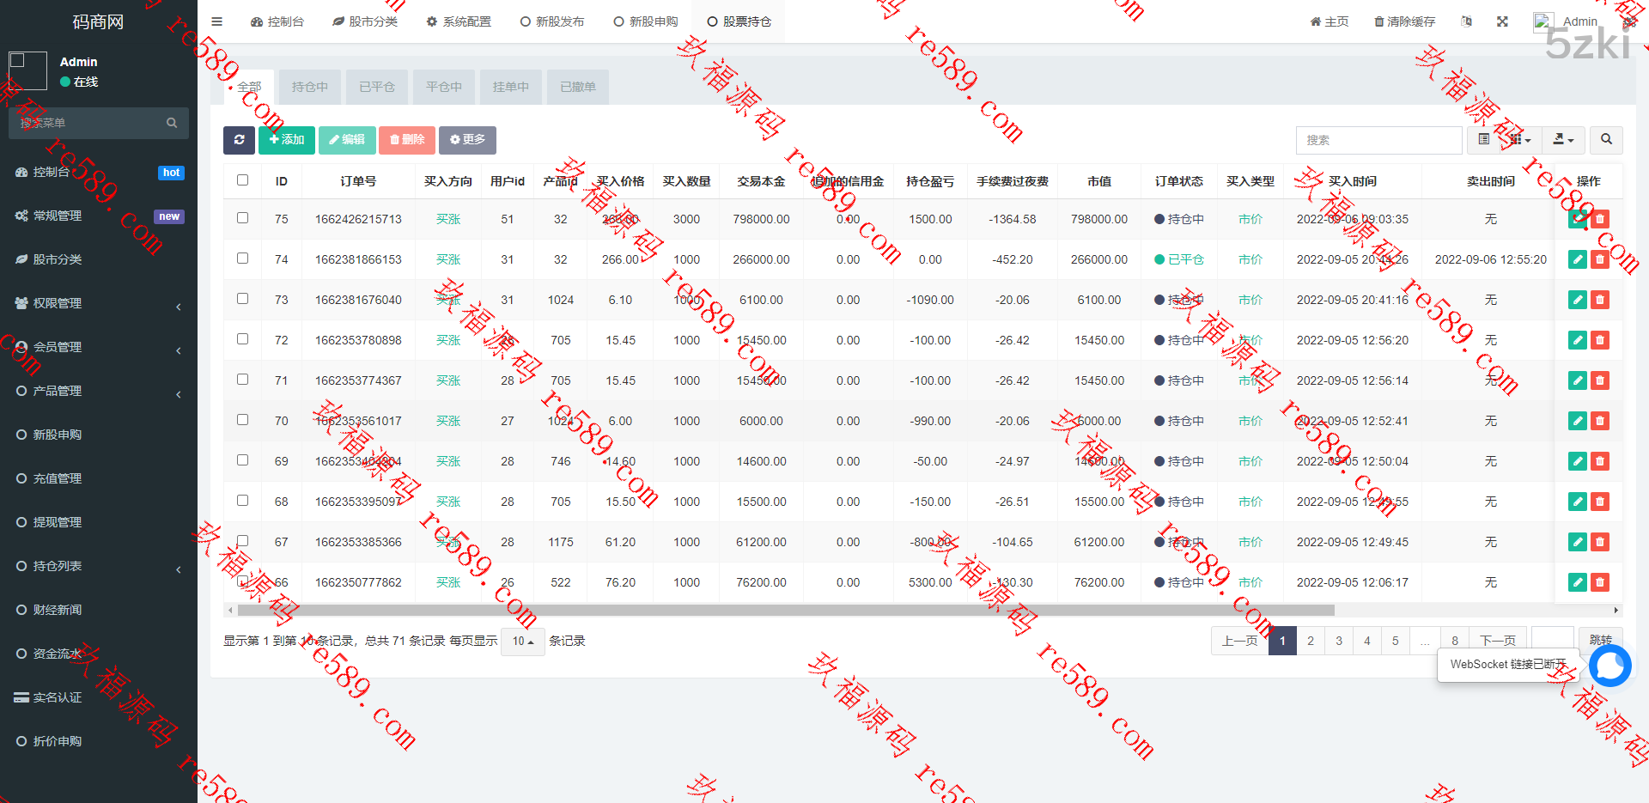The height and width of the screenshot is (803, 1649).
Task: Click the green 添加 button
Action: click(x=287, y=140)
